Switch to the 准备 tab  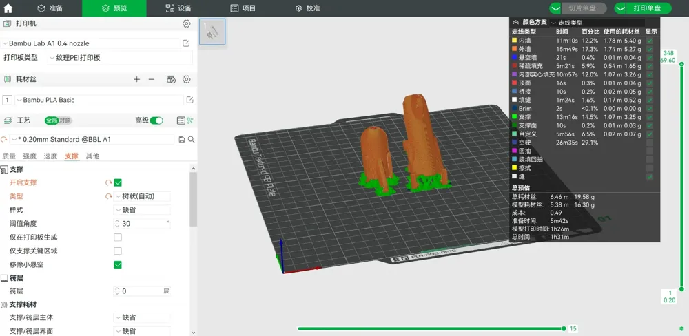(50, 8)
